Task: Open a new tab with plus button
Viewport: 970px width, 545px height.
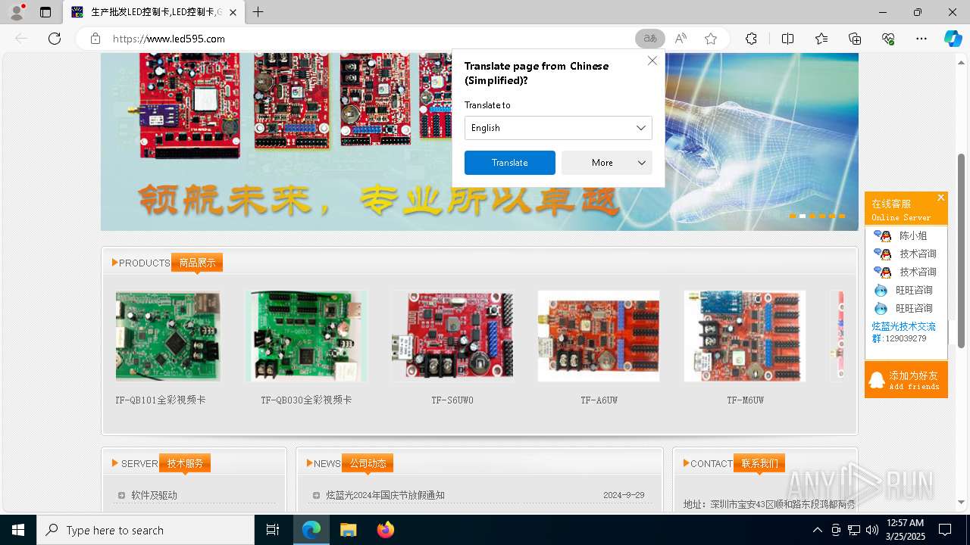Action: tap(258, 12)
